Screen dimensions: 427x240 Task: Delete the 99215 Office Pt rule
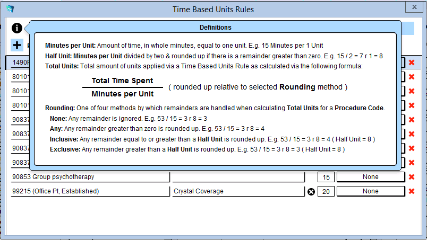coord(412,191)
